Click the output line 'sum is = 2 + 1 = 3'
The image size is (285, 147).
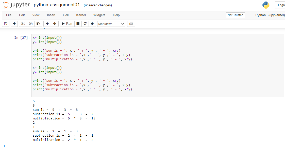tap(55, 131)
